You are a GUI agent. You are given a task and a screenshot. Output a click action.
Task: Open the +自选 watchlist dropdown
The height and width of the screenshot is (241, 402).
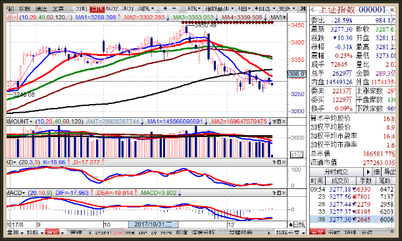click(265, 9)
